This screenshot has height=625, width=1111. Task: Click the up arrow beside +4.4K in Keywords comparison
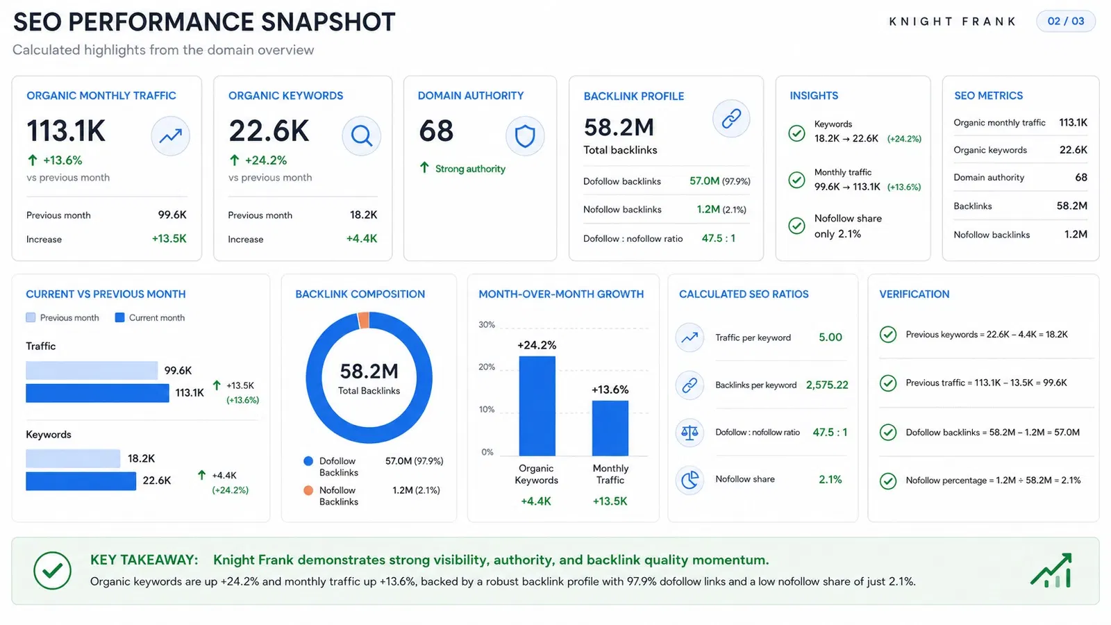point(201,475)
